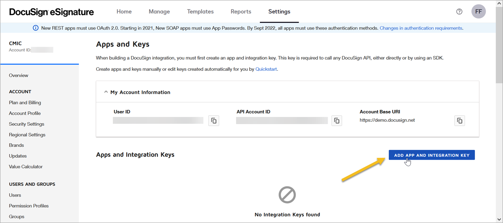Go to the Manage tab
Screen dimensions: 503x223
pos(159,11)
